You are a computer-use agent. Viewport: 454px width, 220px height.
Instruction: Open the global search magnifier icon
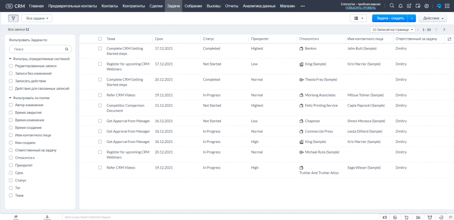(392, 6)
